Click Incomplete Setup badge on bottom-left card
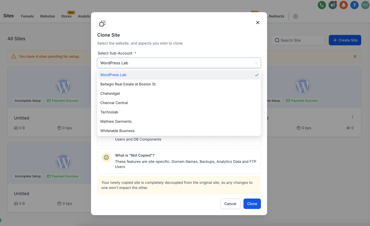 [x=28, y=176]
